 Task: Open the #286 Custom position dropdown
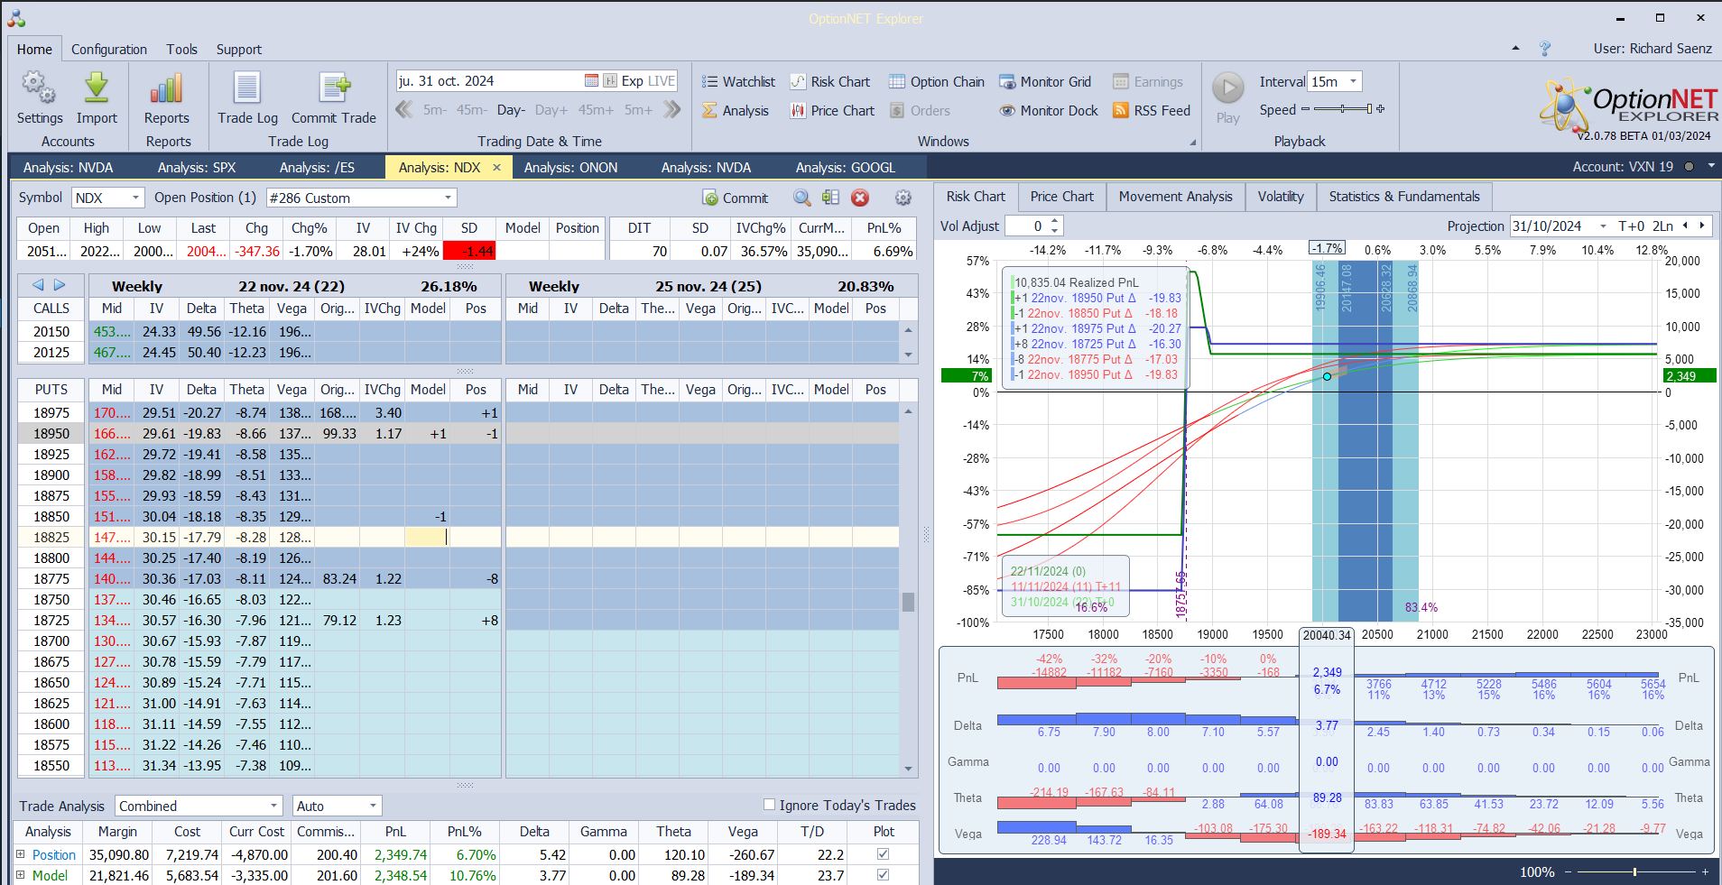click(x=448, y=198)
